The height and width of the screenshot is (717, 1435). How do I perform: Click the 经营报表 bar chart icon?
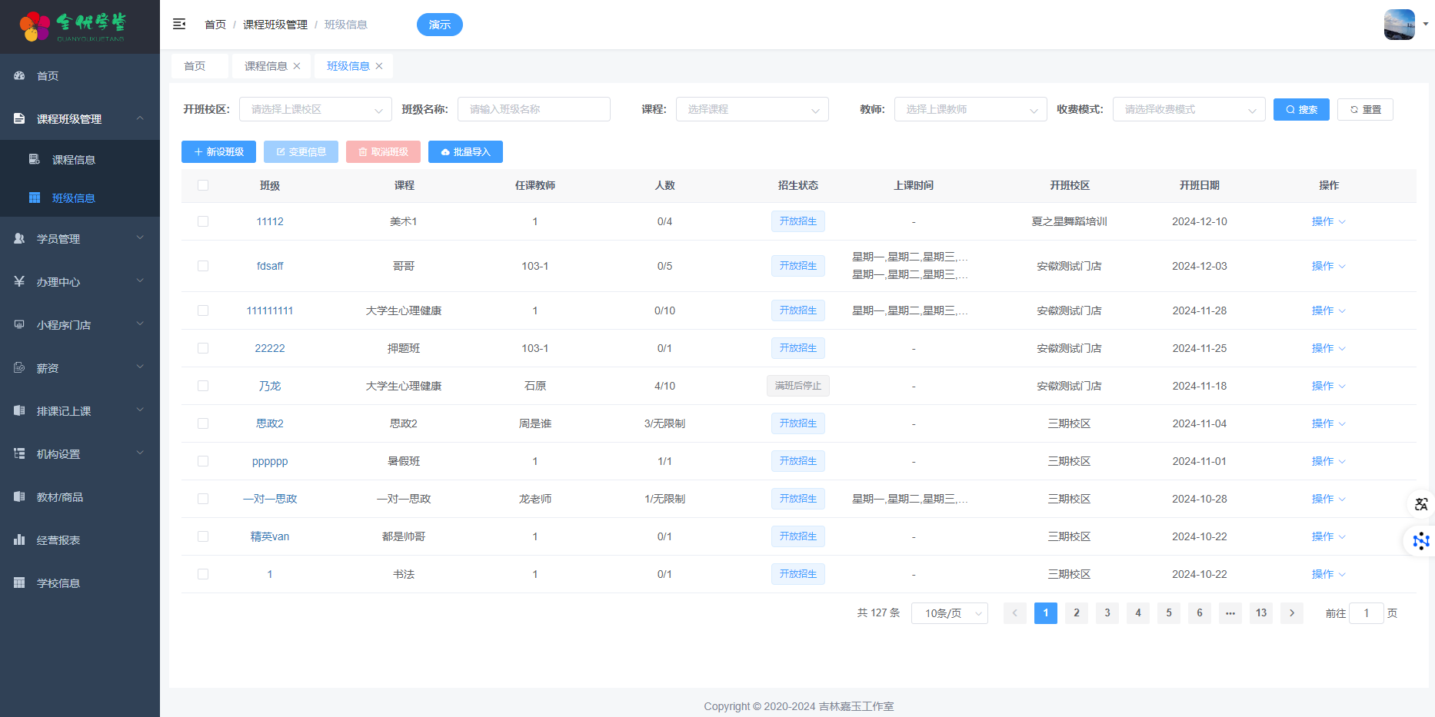tap(20, 540)
